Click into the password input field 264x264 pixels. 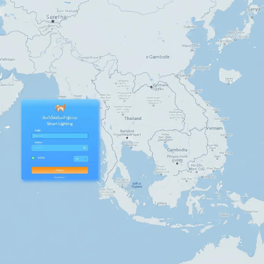(x=57, y=148)
